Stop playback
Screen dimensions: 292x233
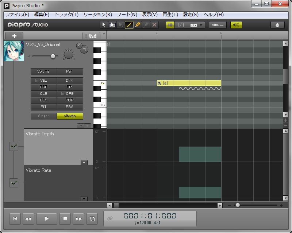65,219
